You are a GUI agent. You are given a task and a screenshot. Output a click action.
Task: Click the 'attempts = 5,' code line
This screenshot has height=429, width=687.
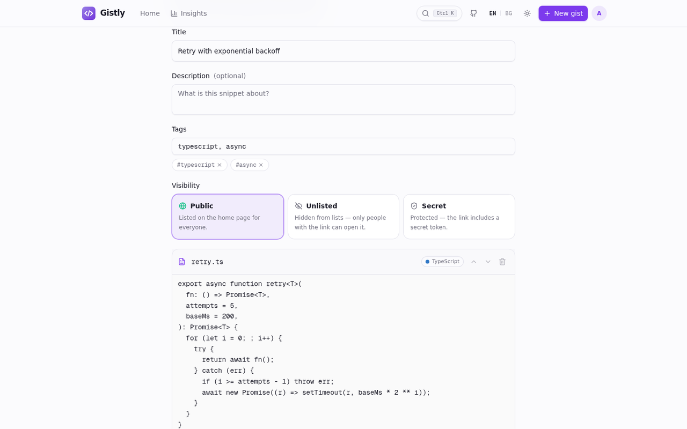point(212,306)
